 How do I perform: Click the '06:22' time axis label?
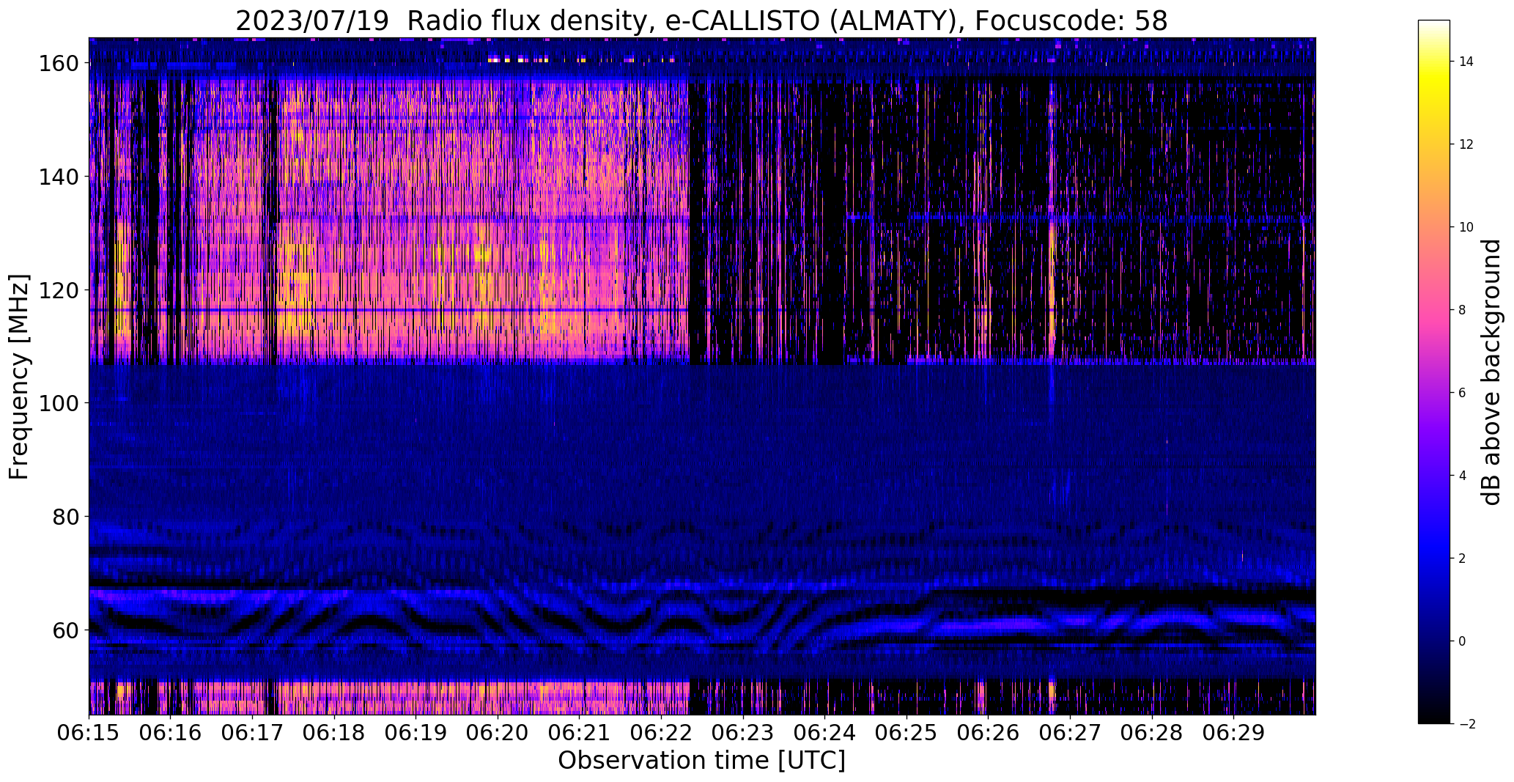(x=661, y=734)
